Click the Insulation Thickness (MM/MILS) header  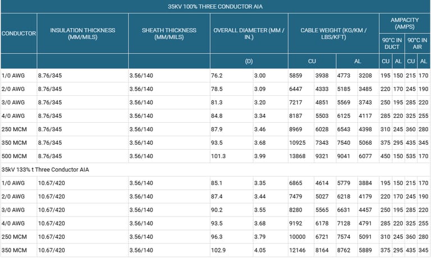(x=82, y=33)
